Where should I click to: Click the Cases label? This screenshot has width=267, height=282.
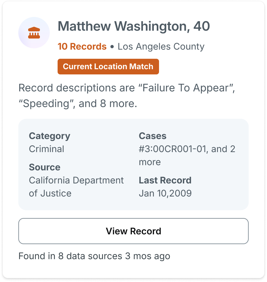(x=152, y=136)
